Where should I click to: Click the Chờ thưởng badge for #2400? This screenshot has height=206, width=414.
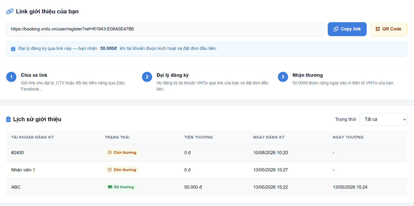click(122, 153)
